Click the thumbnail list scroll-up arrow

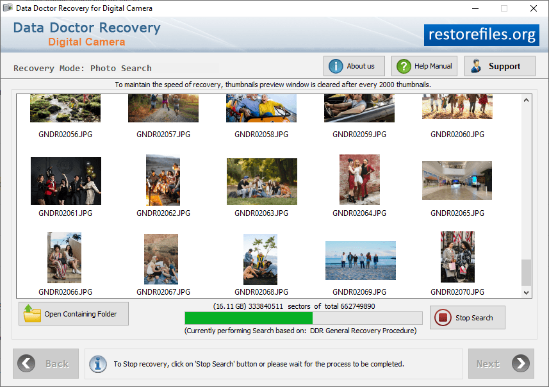click(x=526, y=100)
